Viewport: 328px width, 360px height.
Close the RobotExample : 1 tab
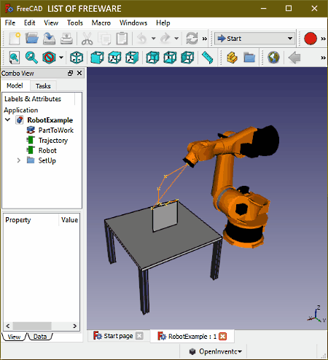click(222, 337)
